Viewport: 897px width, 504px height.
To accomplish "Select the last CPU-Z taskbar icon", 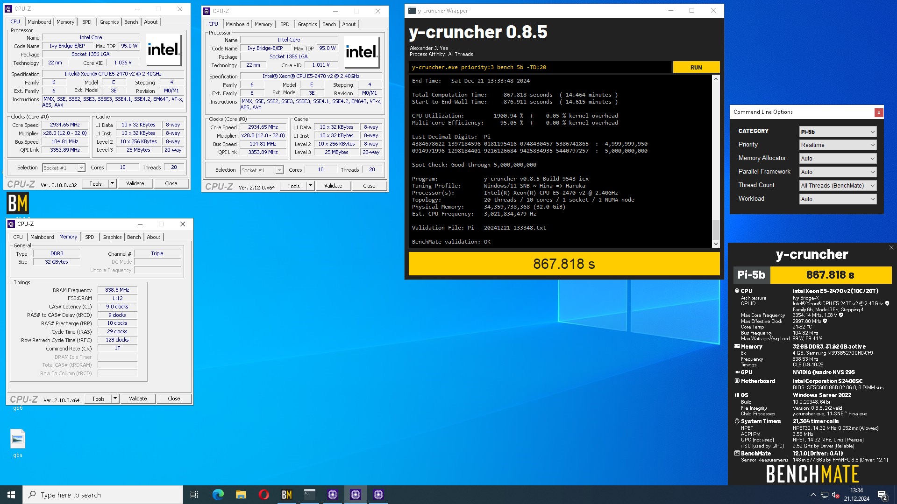I will tap(378, 495).
